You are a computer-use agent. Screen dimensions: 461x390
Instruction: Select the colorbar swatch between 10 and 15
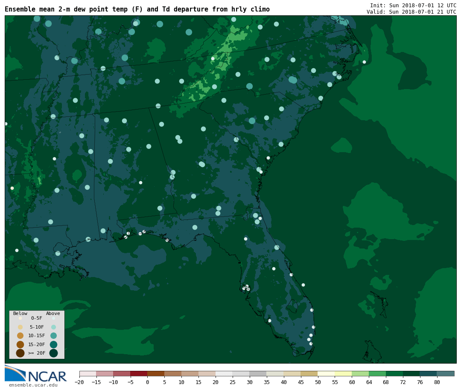point(190,373)
